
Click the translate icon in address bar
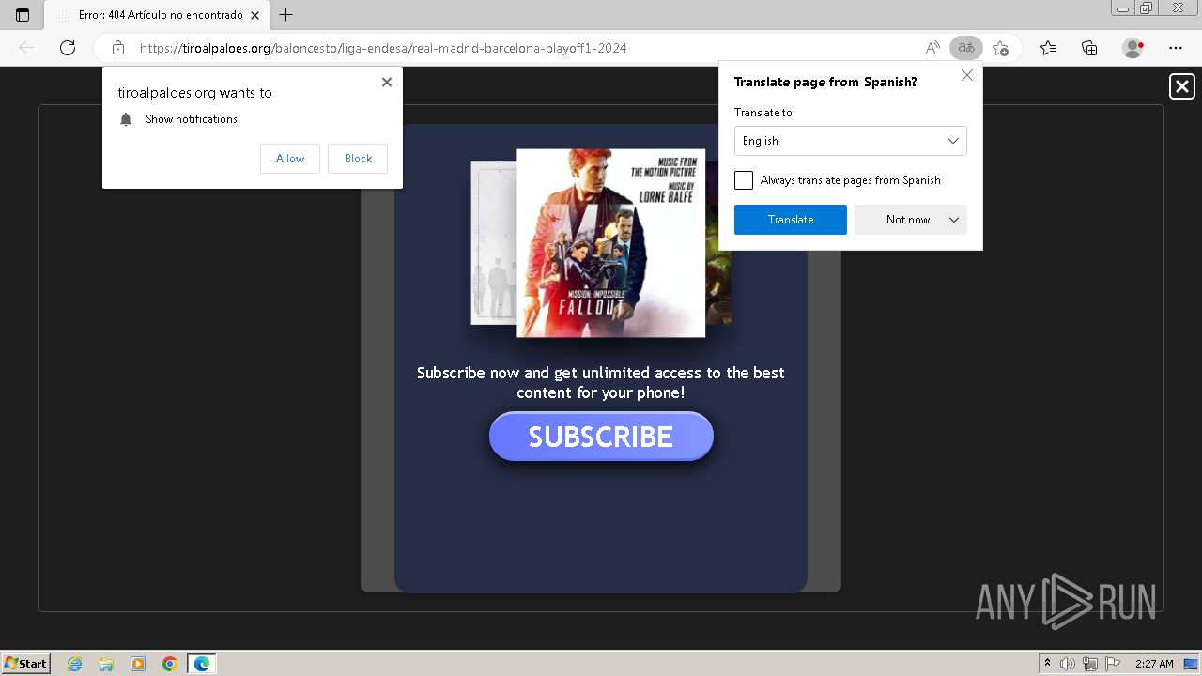965,48
